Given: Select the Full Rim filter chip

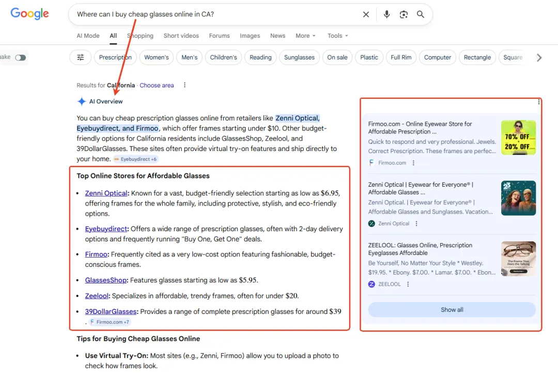Looking at the screenshot, I should 401,57.
